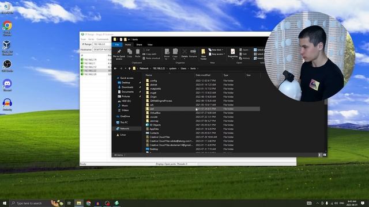369x207 pixels.
Task: Click the Chrome icon on the taskbar
Action: coord(88,203)
